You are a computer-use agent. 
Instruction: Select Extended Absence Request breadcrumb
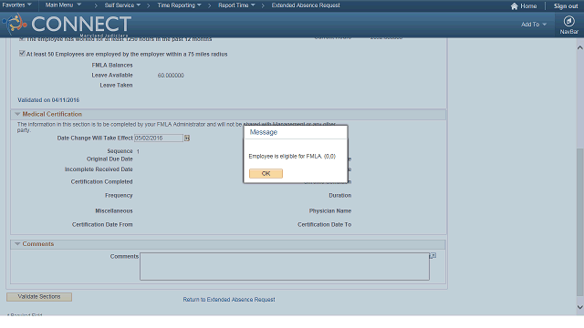pyautogui.click(x=306, y=5)
